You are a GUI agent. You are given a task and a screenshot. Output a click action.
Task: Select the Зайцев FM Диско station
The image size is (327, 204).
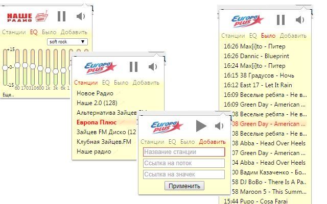click(x=106, y=132)
